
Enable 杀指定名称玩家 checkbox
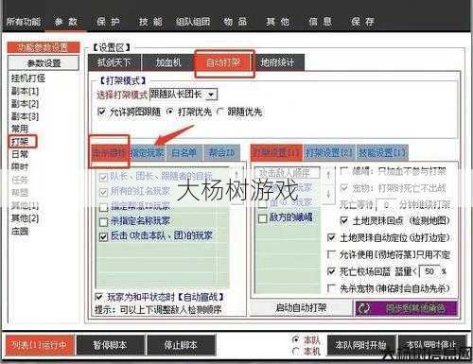click(103, 221)
